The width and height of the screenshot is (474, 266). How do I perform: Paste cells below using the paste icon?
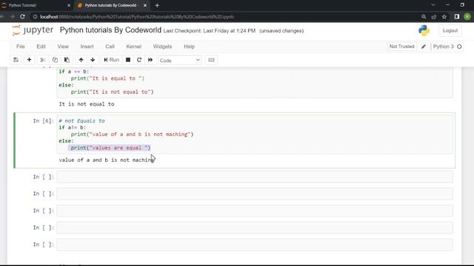coord(67,60)
